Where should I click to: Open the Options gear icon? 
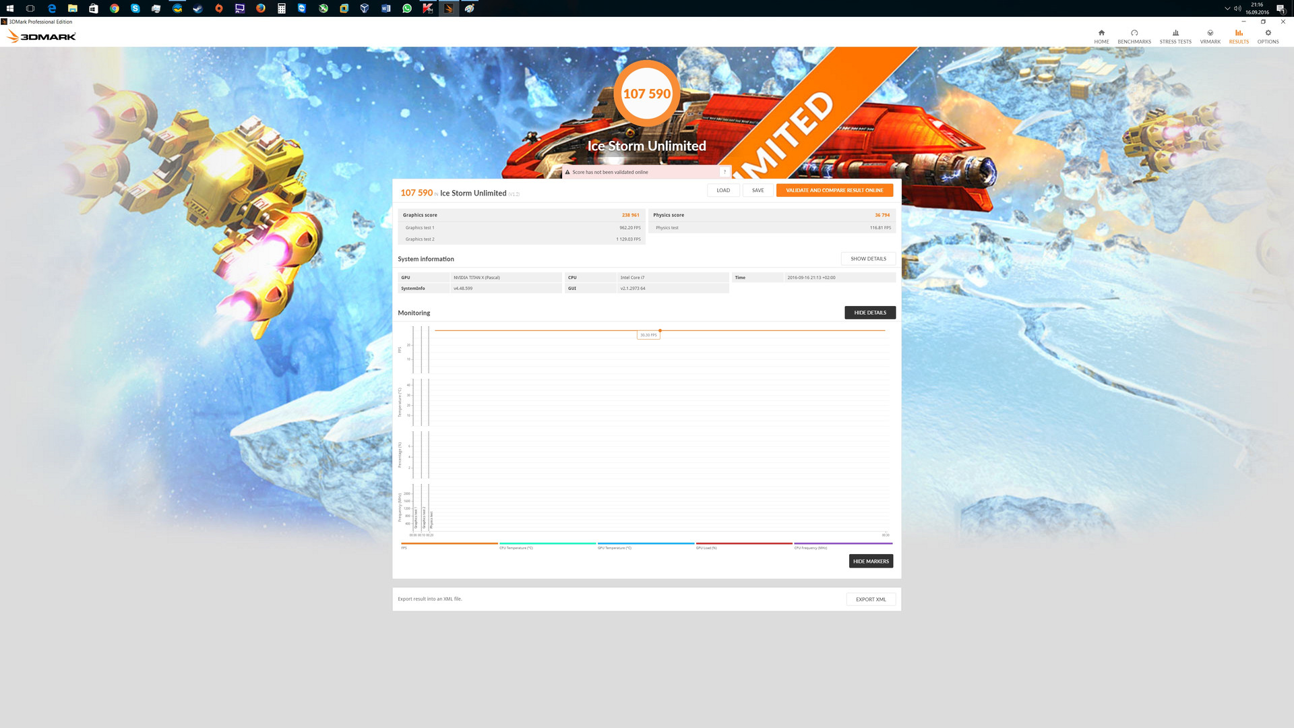click(1268, 33)
